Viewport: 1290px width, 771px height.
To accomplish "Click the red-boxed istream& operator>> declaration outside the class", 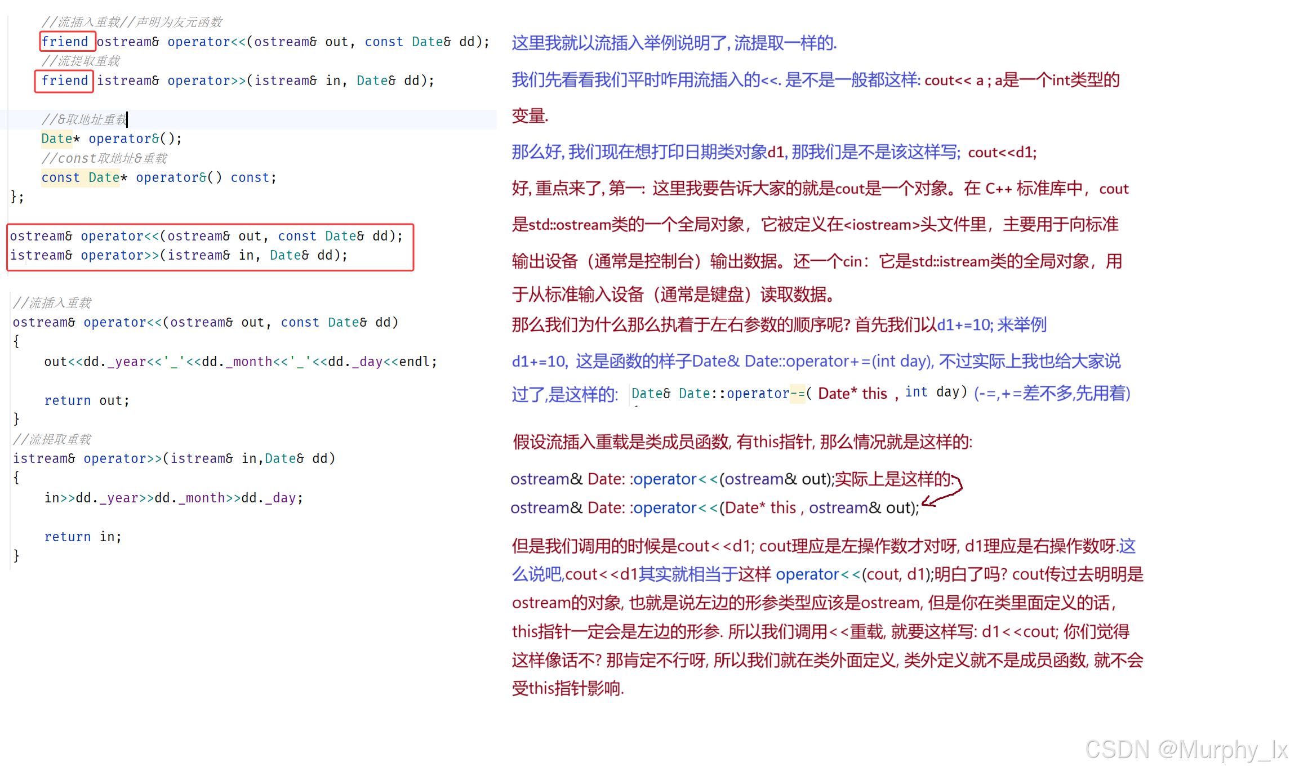I will click(x=179, y=255).
